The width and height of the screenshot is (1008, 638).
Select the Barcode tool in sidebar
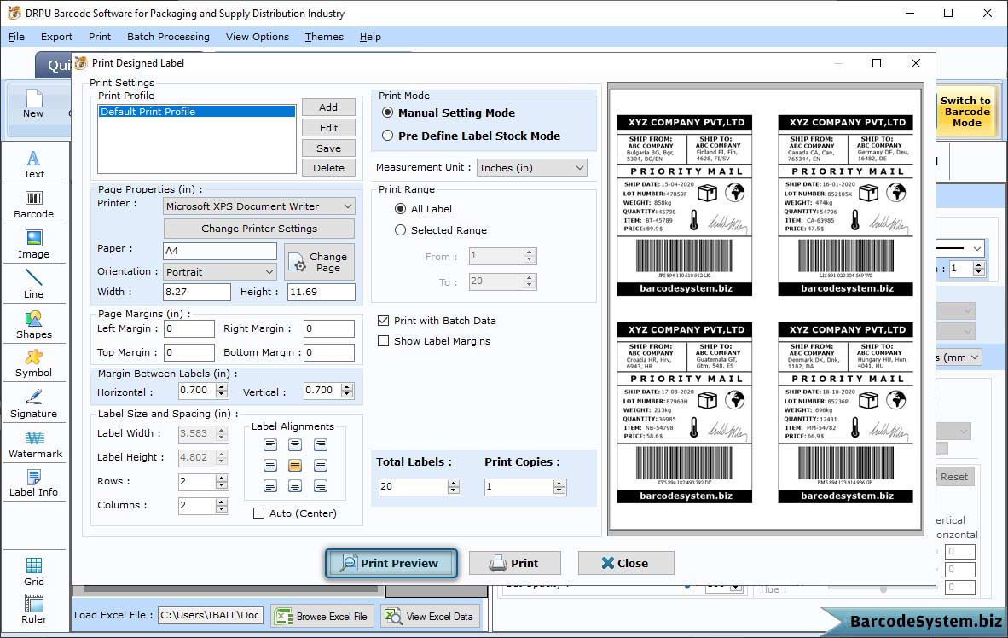tap(33, 205)
